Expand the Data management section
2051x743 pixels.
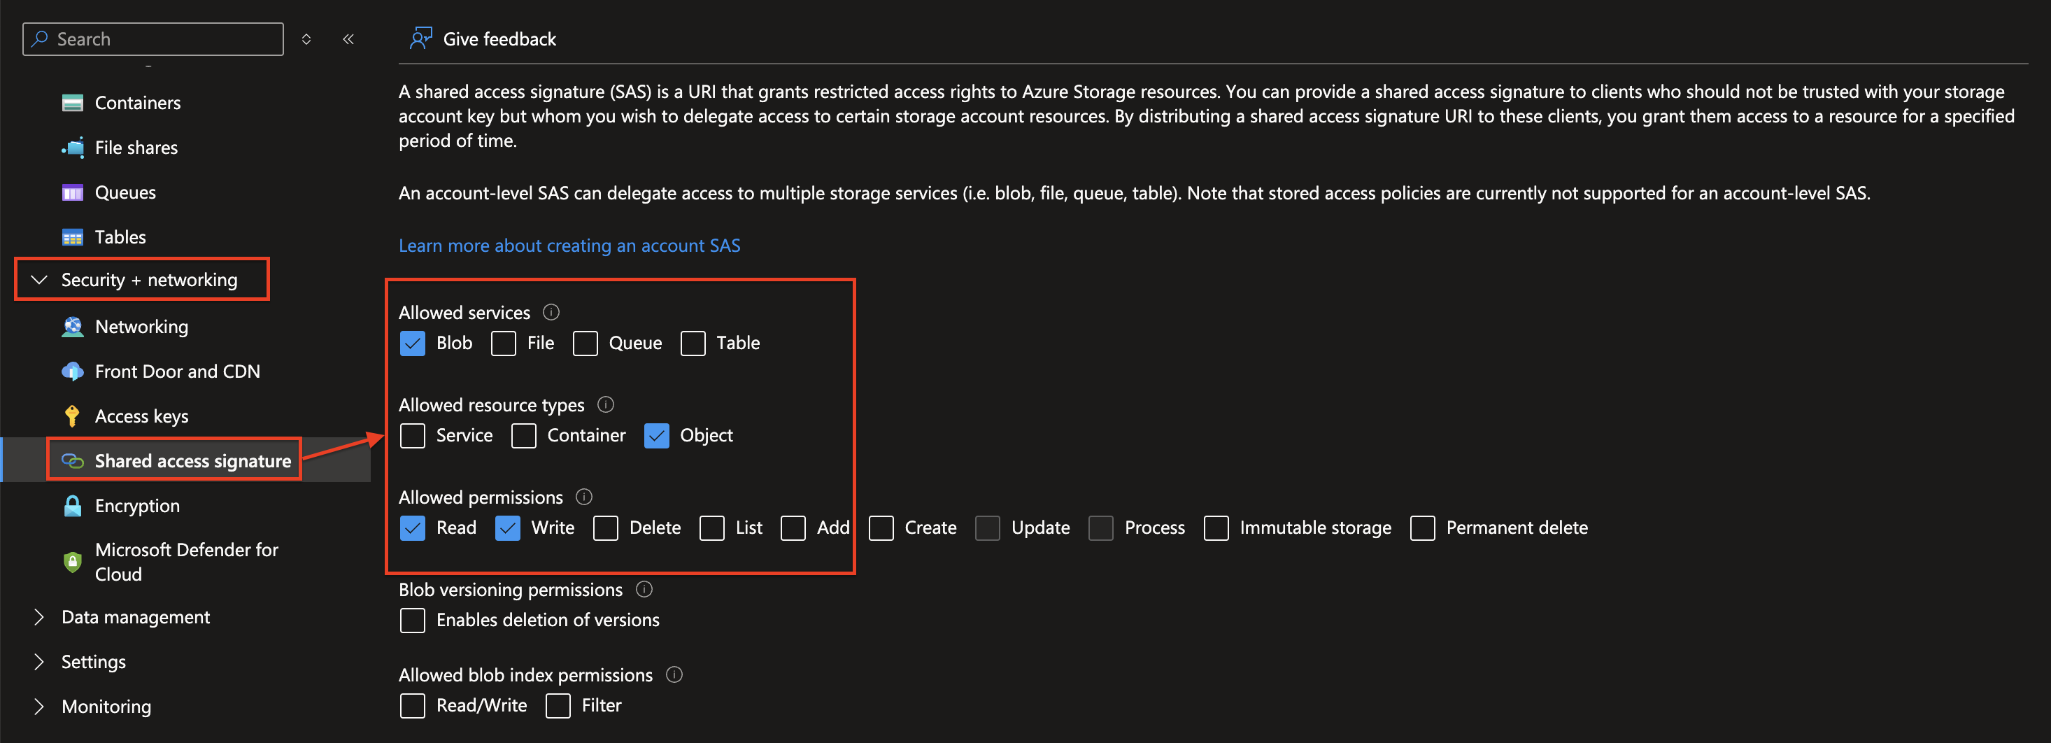[39, 617]
